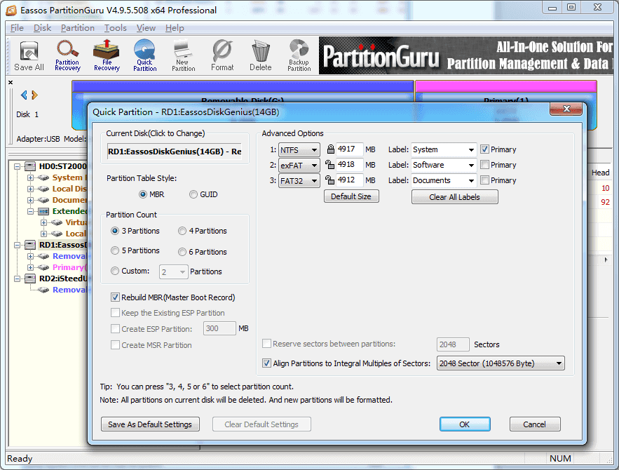Click Clear All Labels button

coord(455,197)
